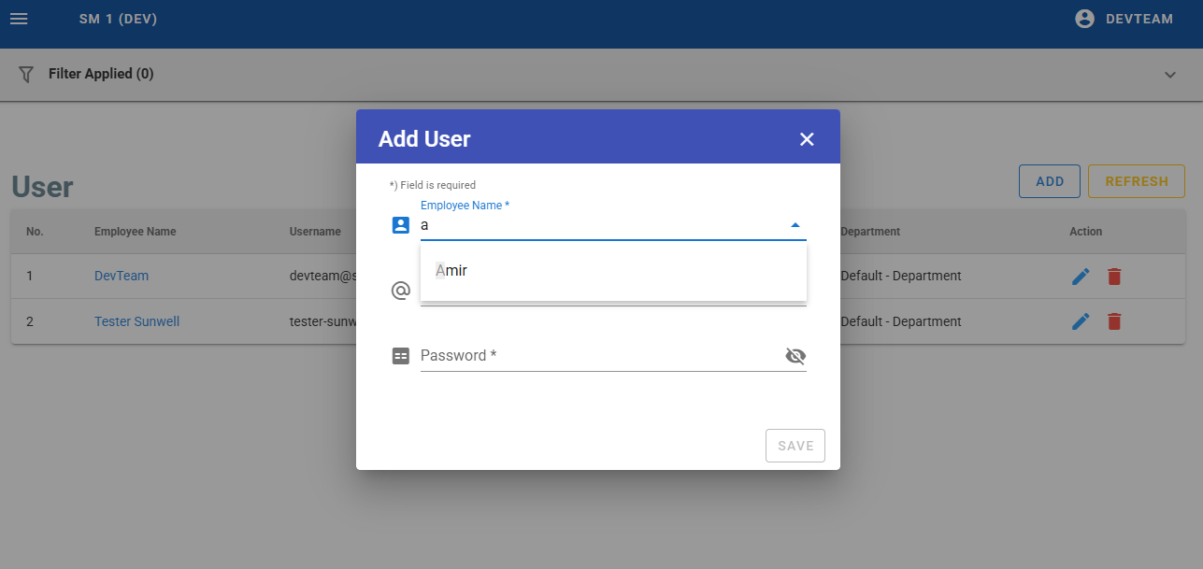Edit the Tester Sunwell user row
The width and height of the screenshot is (1203, 569).
[x=1081, y=321]
